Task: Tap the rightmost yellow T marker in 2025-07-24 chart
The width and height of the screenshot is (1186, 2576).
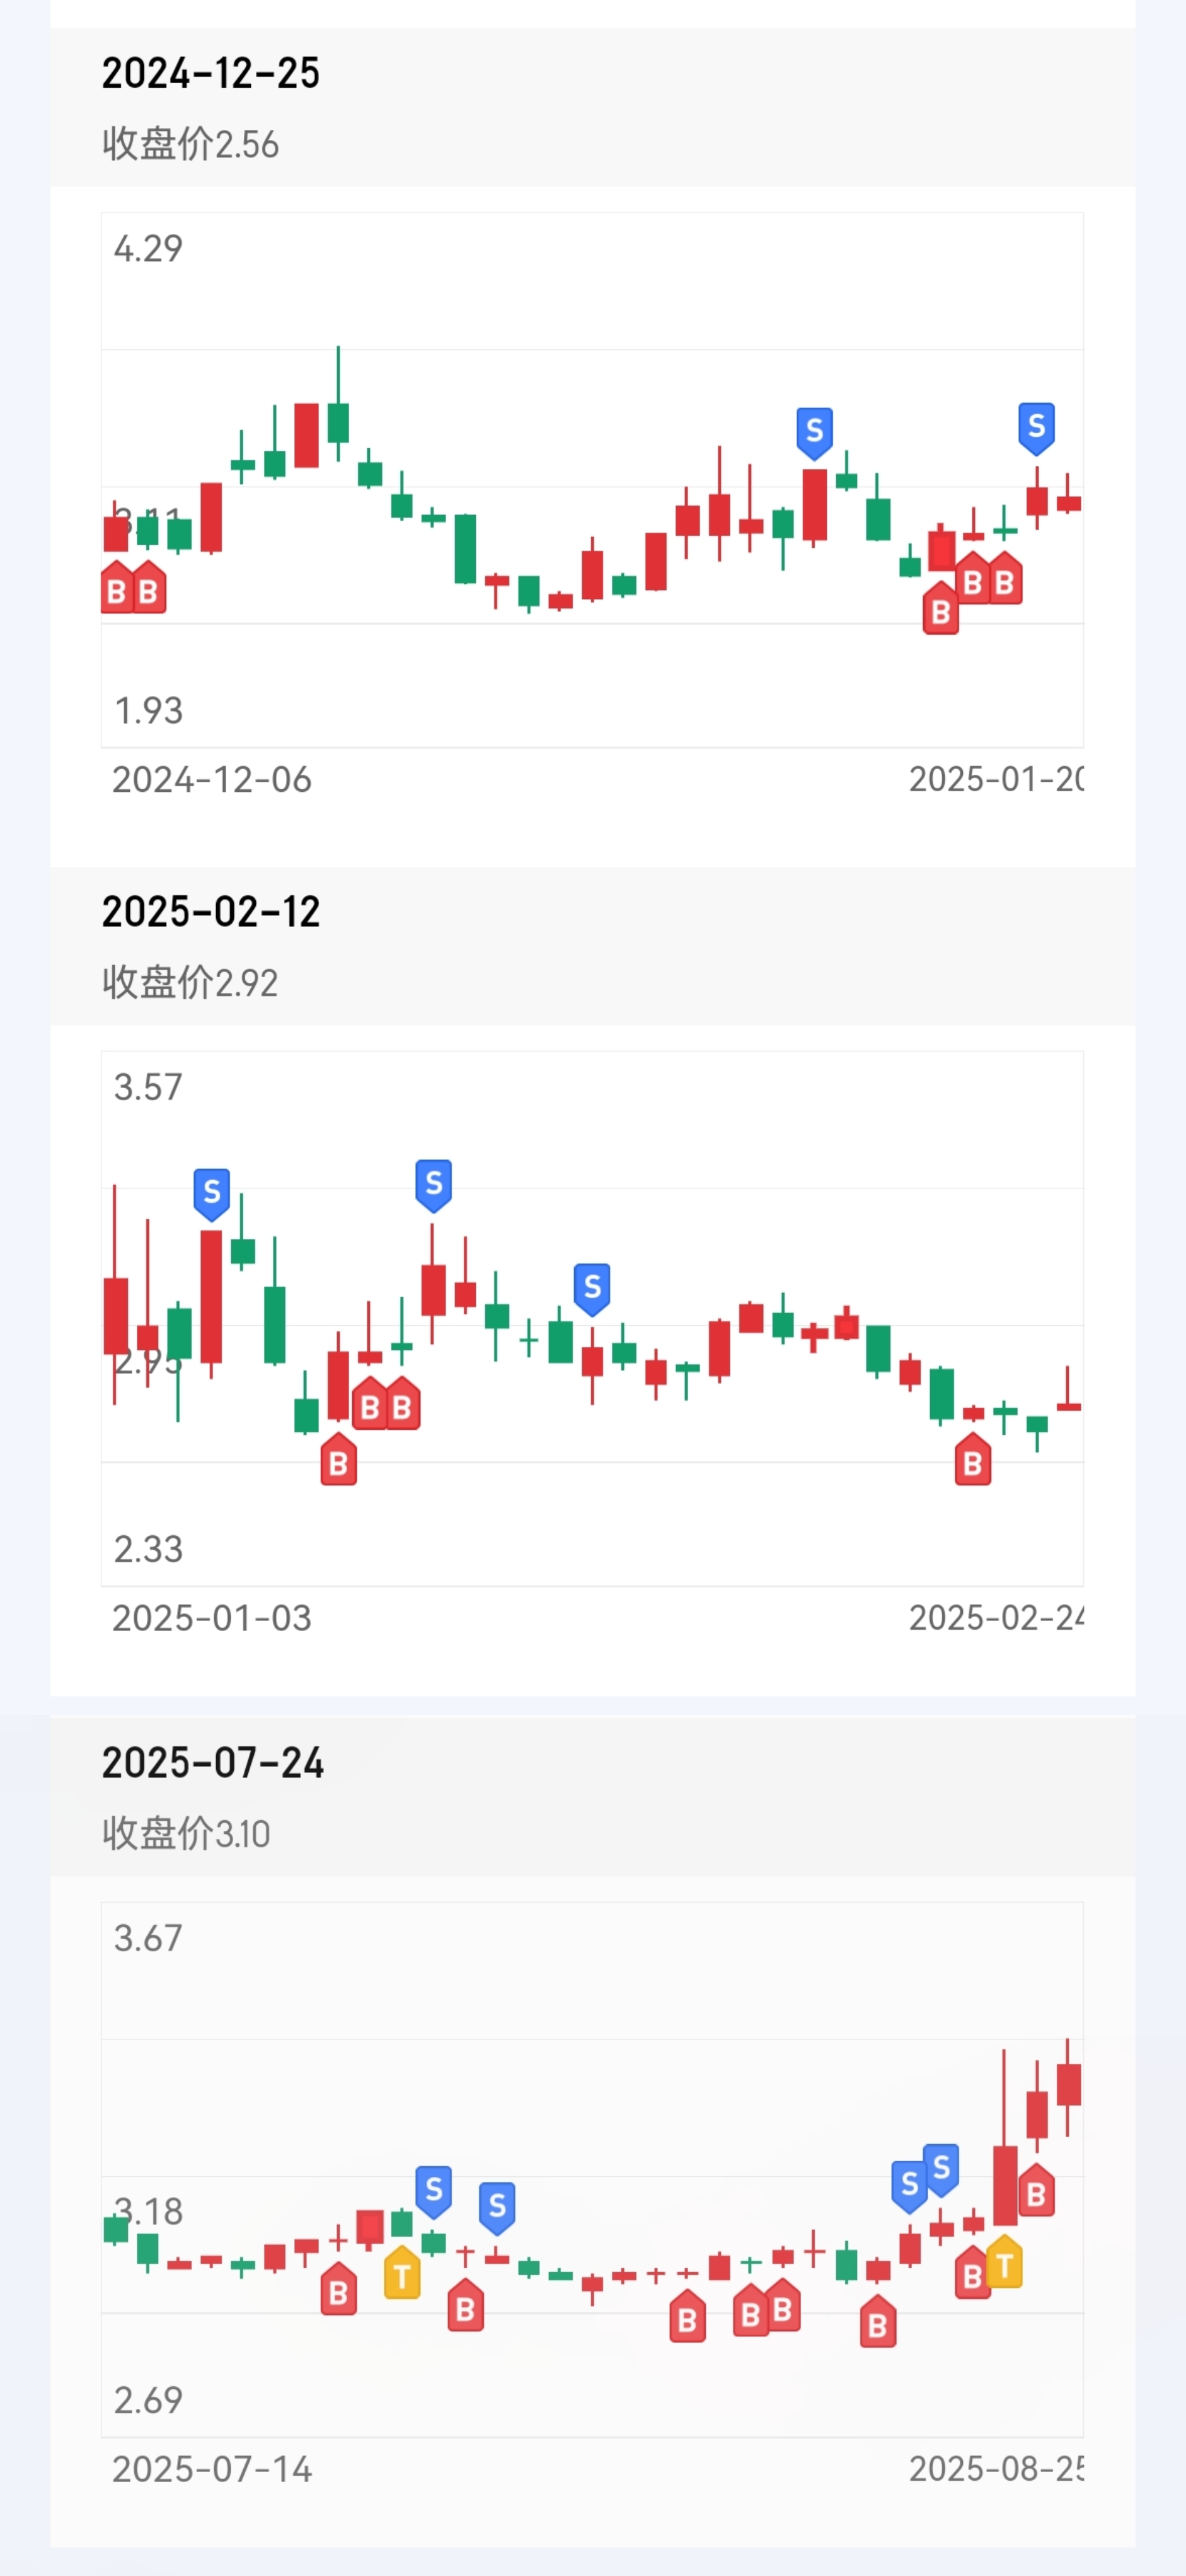Action: tap(1004, 2262)
